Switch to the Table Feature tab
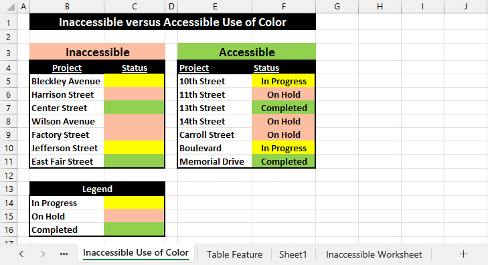 (x=235, y=254)
